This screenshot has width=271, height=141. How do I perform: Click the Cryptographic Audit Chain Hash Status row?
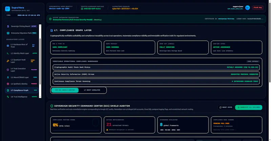(x=156, y=67)
